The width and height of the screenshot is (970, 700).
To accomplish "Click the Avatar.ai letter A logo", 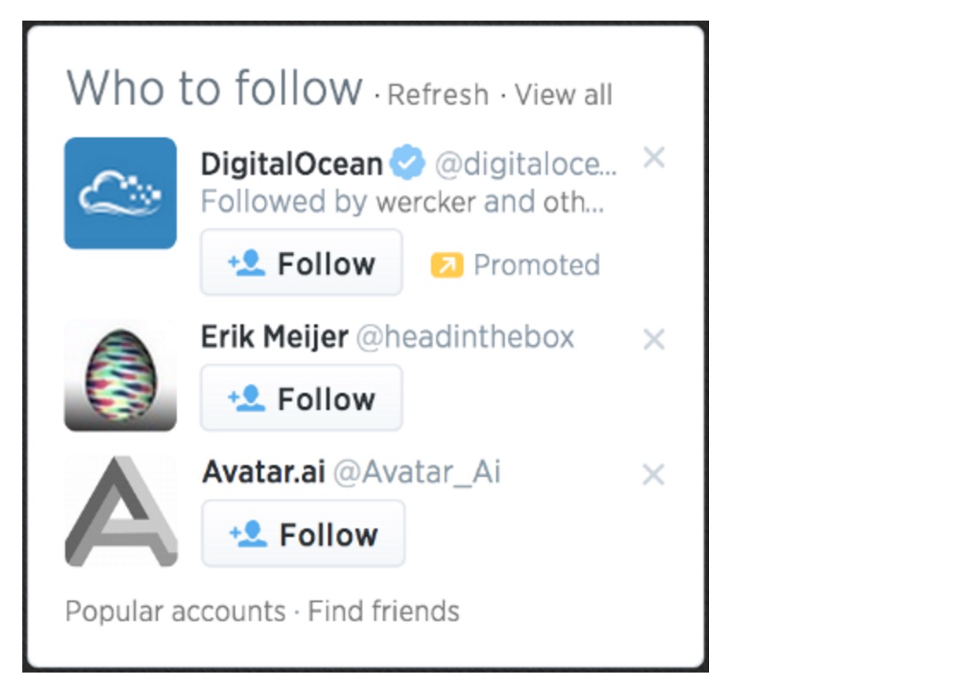I will tap(120, 512).
